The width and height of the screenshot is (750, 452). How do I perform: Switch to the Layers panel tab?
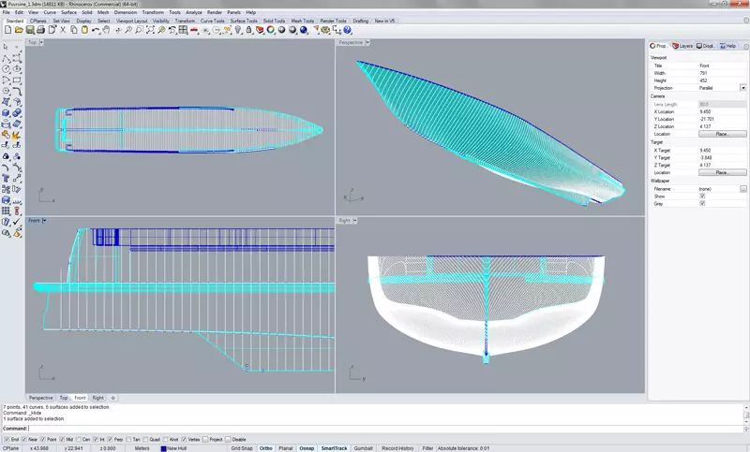pyautogui.click(x=684, y=45)
